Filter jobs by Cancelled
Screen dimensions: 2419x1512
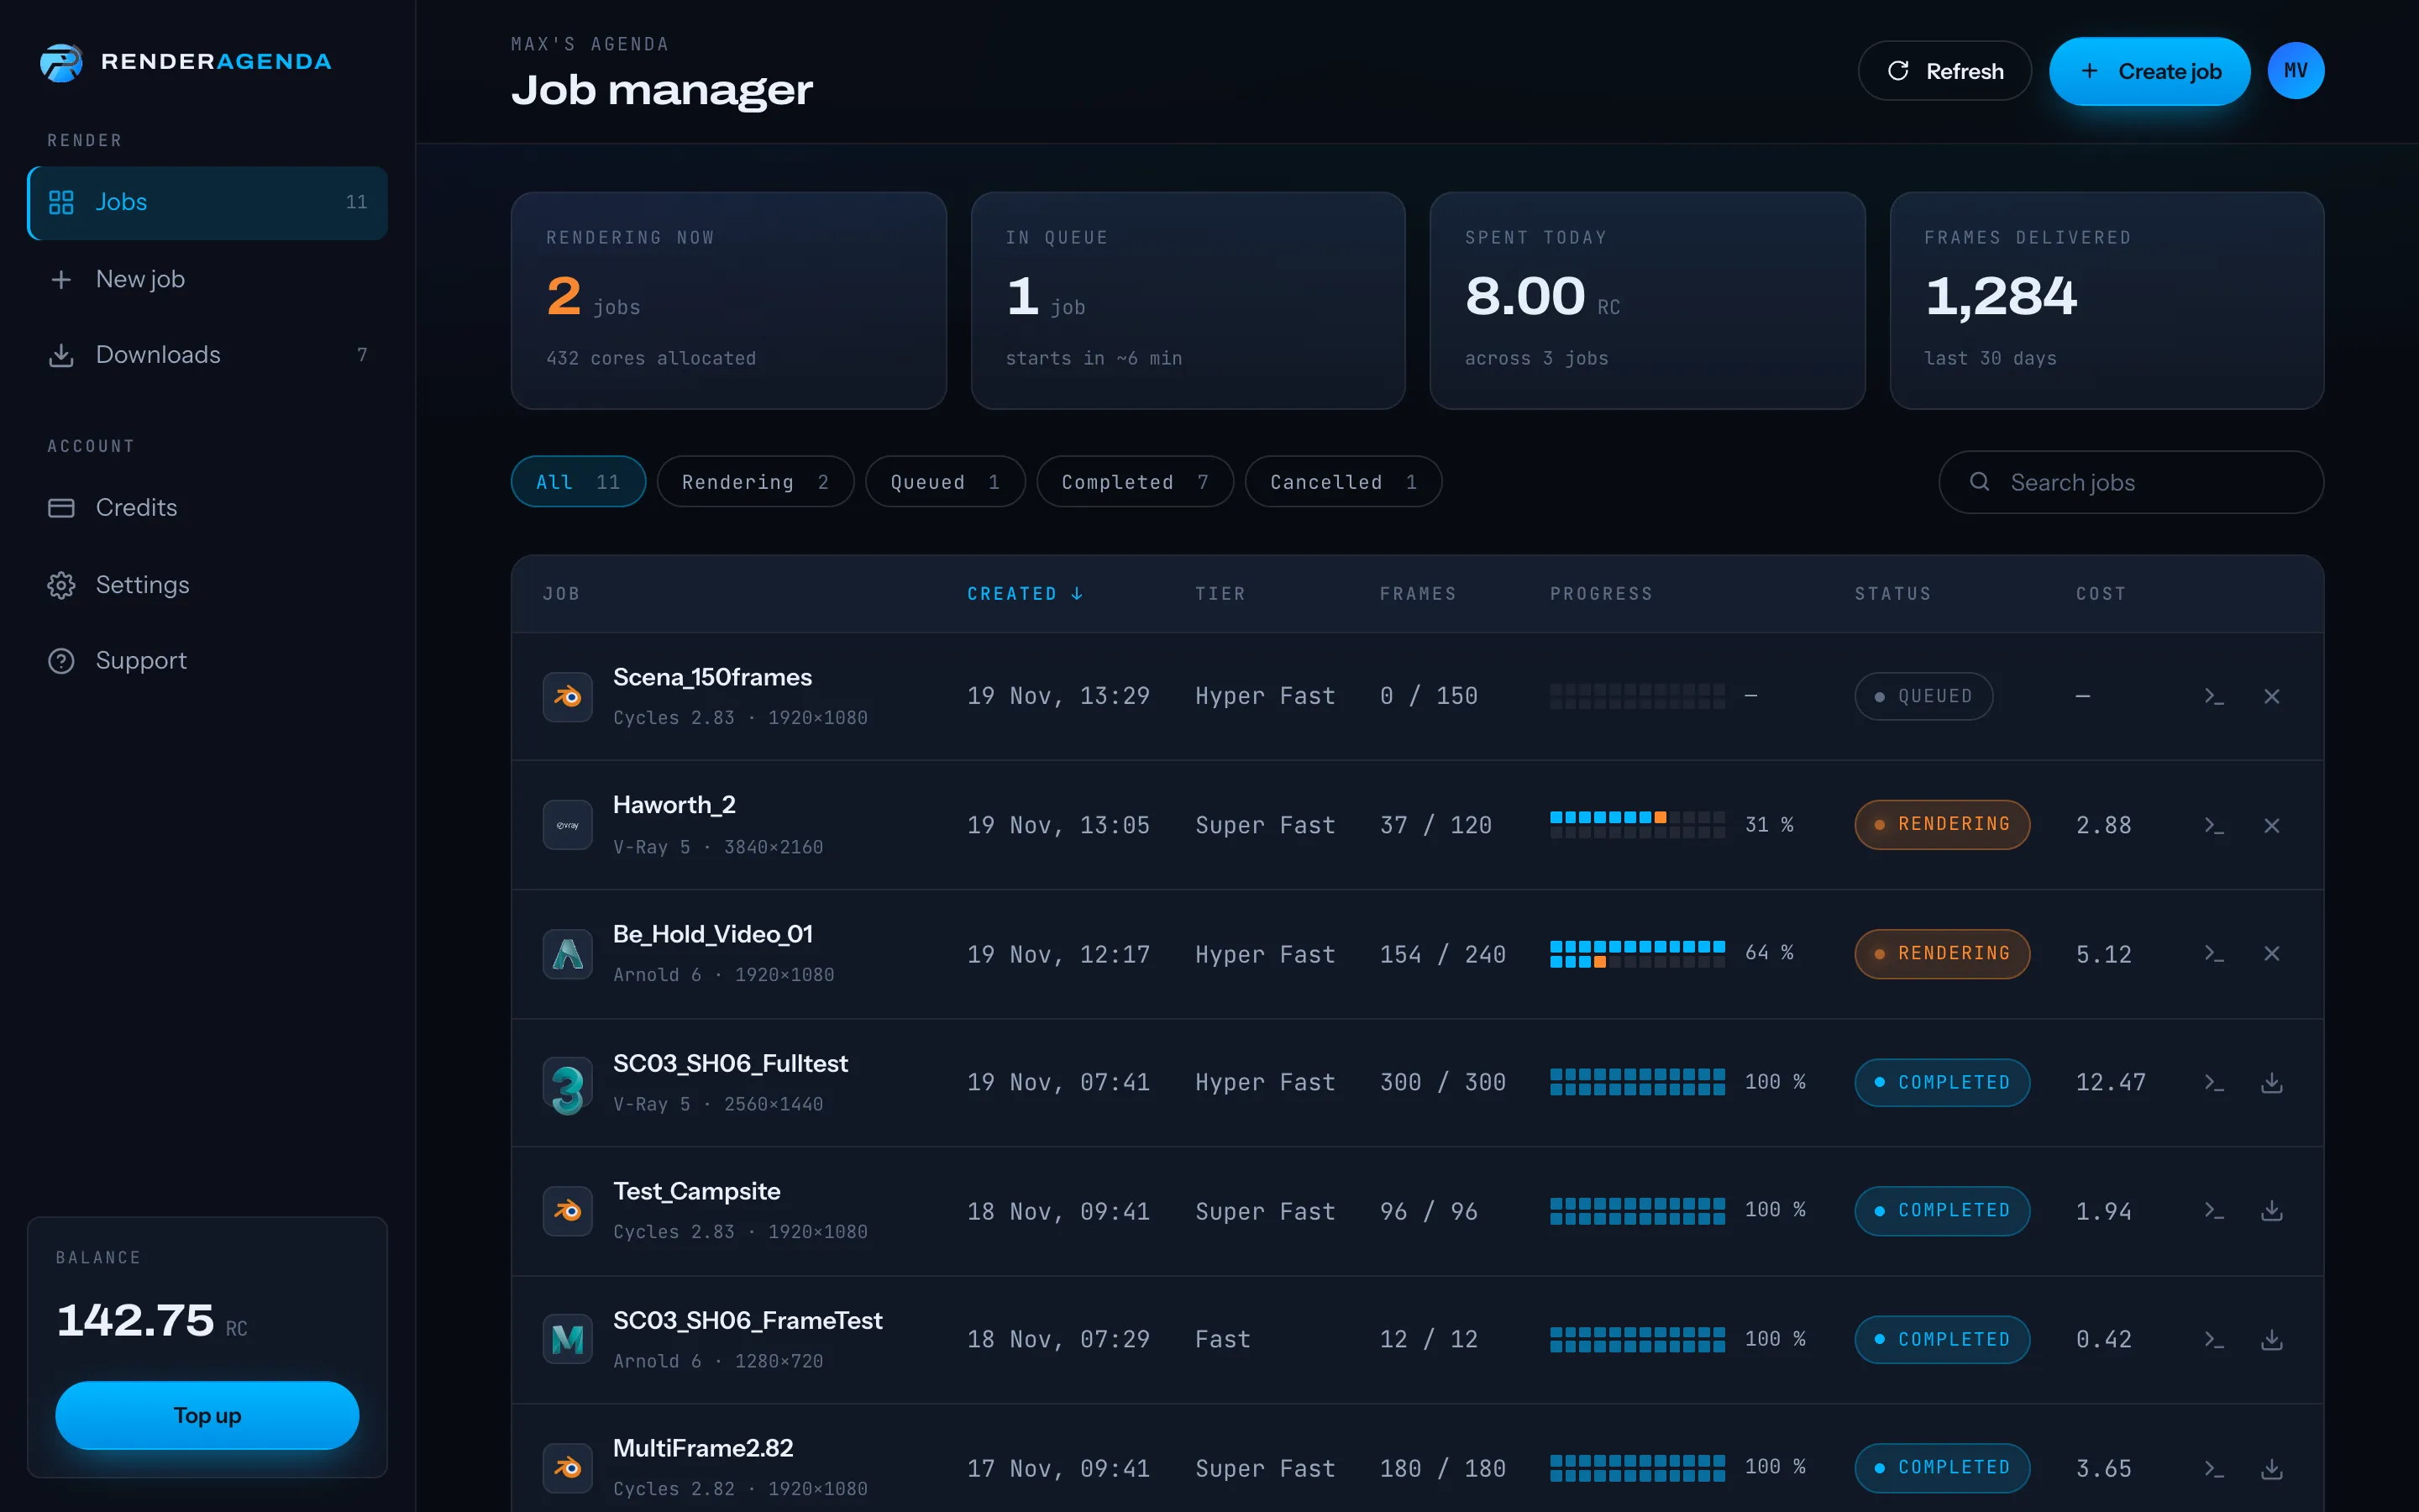coord(1342,482)
